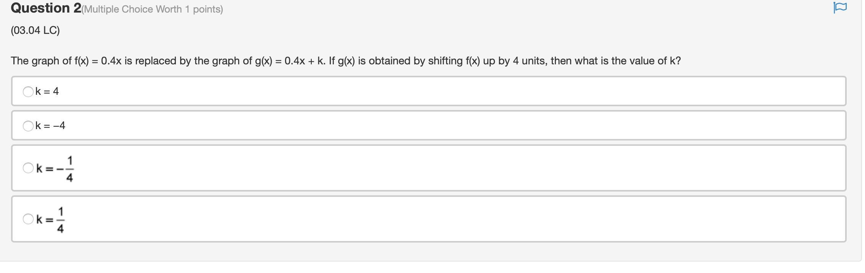Click the 'Question 2' heading
The width and height of the screenshot is (865, 273).
click(46, 8)
